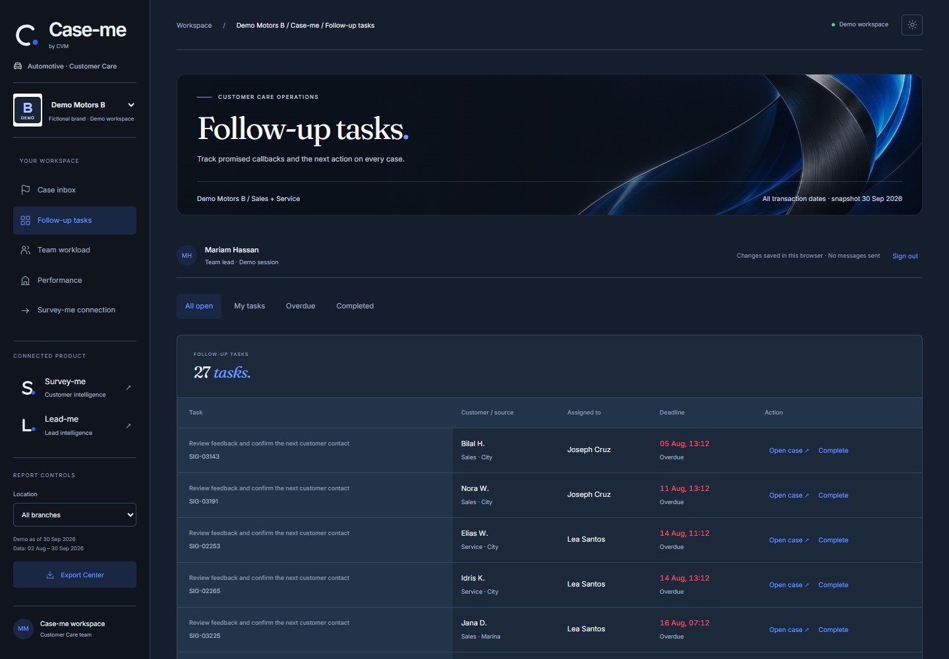The height and width of the screenshot is (659, 949).
Task: Complete the Bilal H. task
Action: (x=833, y=451)
